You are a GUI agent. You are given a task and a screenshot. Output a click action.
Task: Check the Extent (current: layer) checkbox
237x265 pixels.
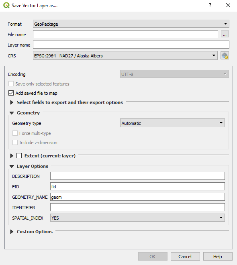coord(19,156)
